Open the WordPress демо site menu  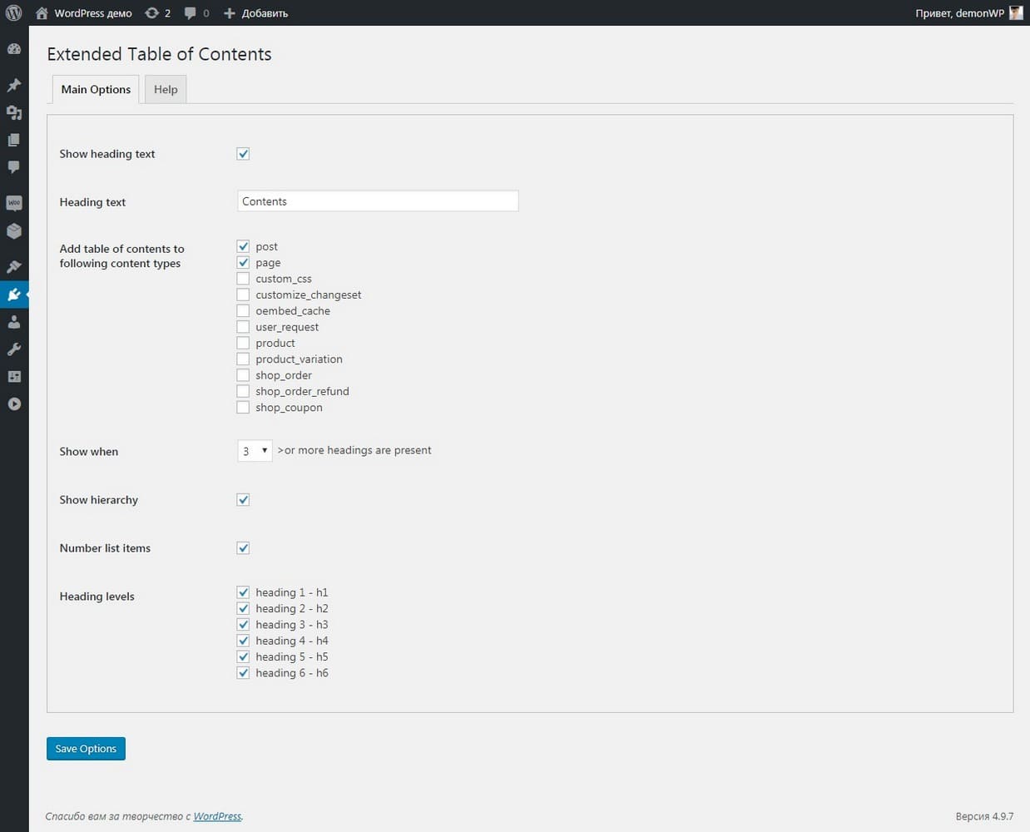click(83, 13)
